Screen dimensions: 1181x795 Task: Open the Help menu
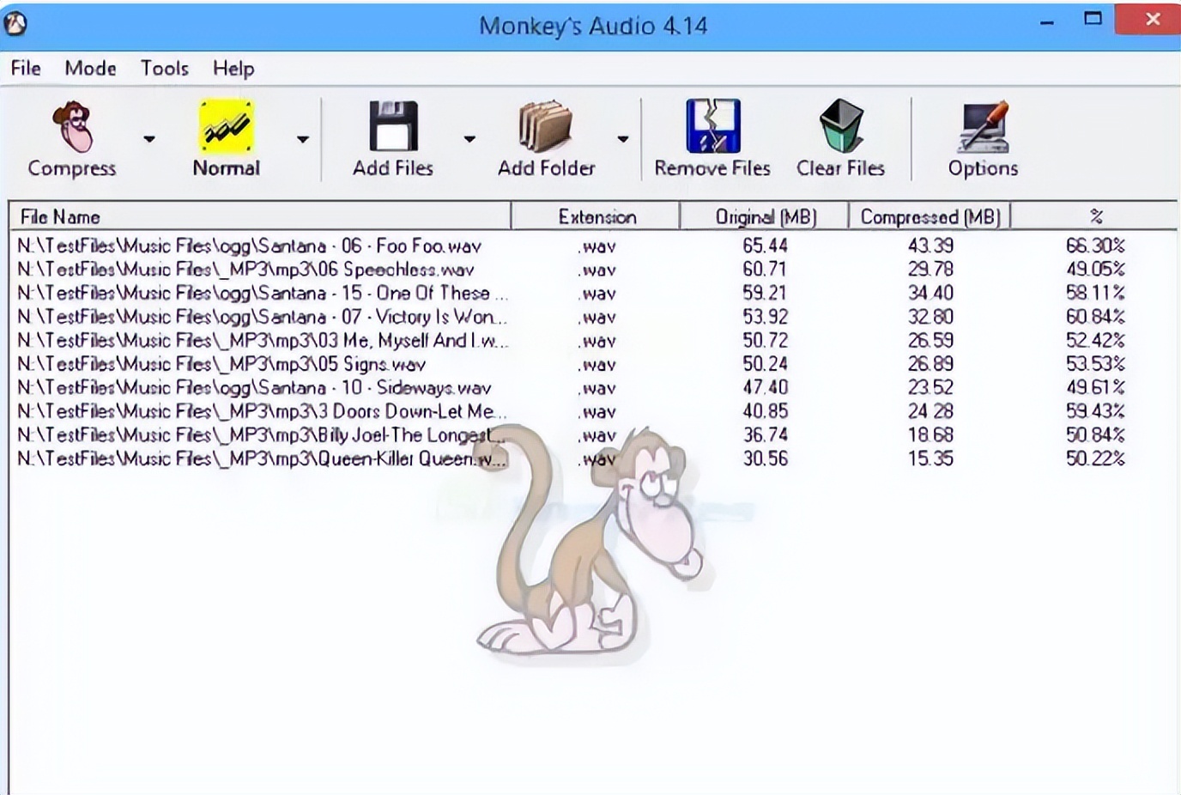click(233, 69)
